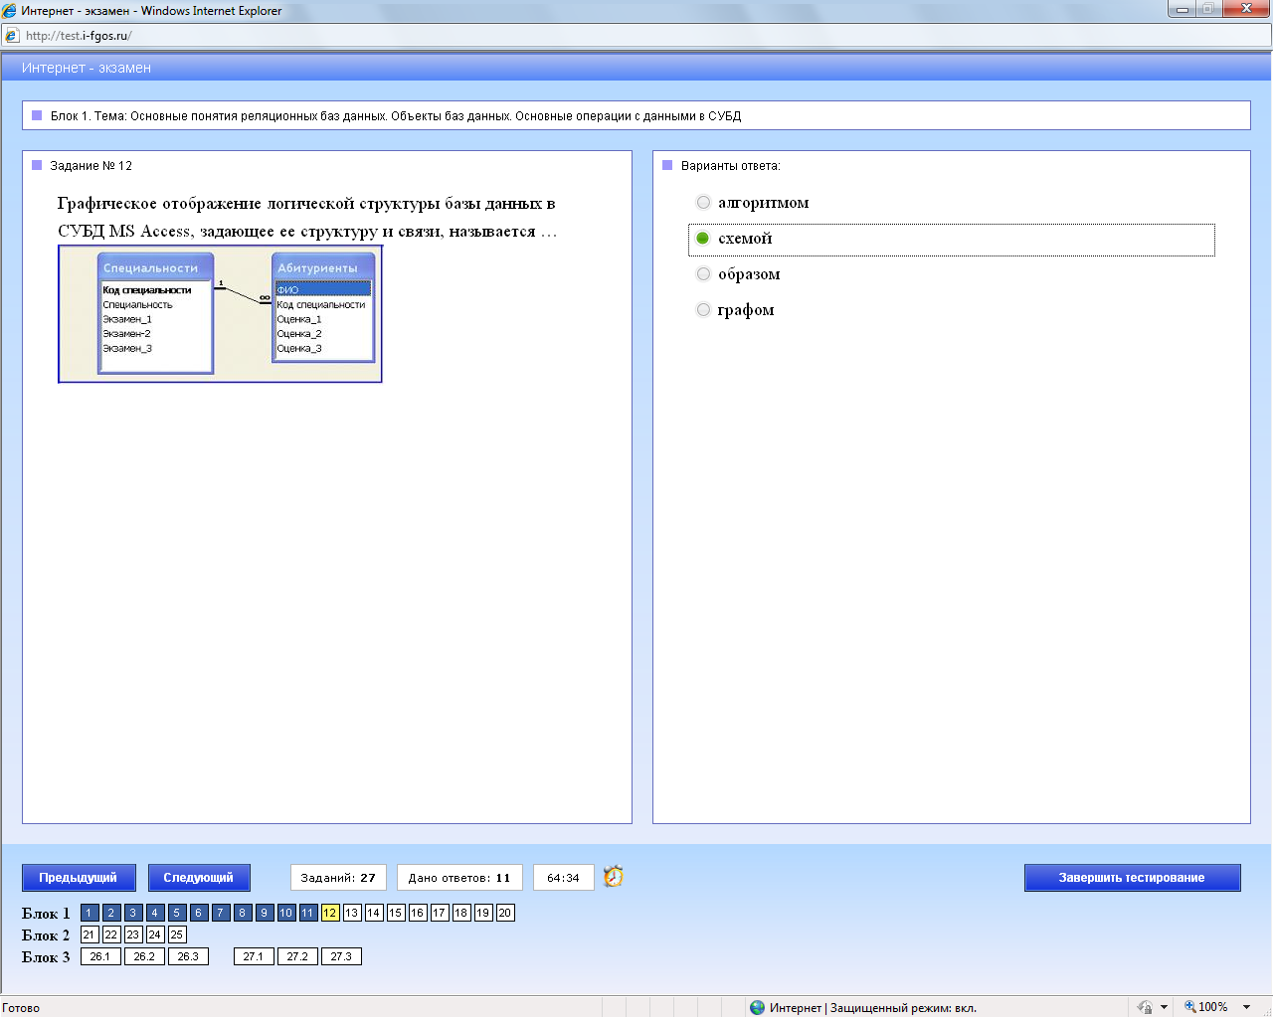Viewport: 1273px width, 1018px height.
Task: Click the Предыдущий button
Action: (x=78, y=878)
